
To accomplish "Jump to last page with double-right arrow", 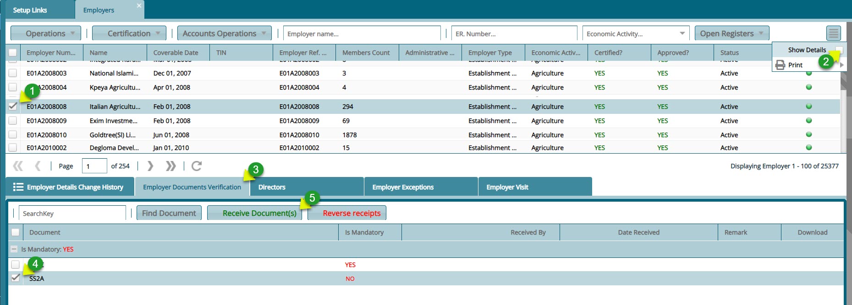I will pos(170,166).
